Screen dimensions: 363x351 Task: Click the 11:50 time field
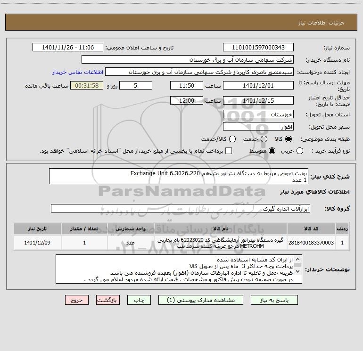tap(187, 86)
